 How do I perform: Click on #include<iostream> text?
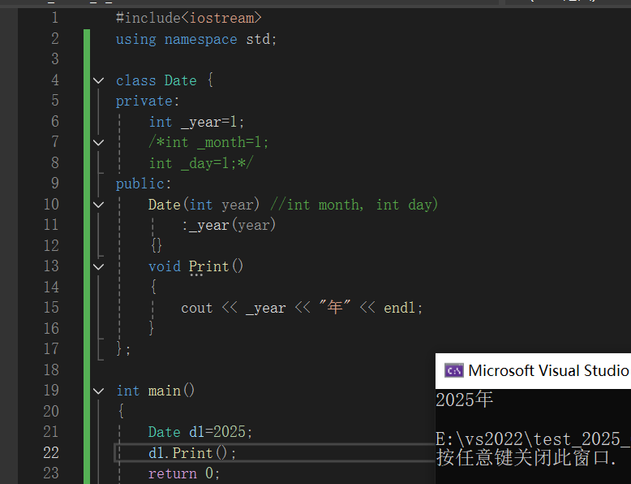[x=189, y=18]
